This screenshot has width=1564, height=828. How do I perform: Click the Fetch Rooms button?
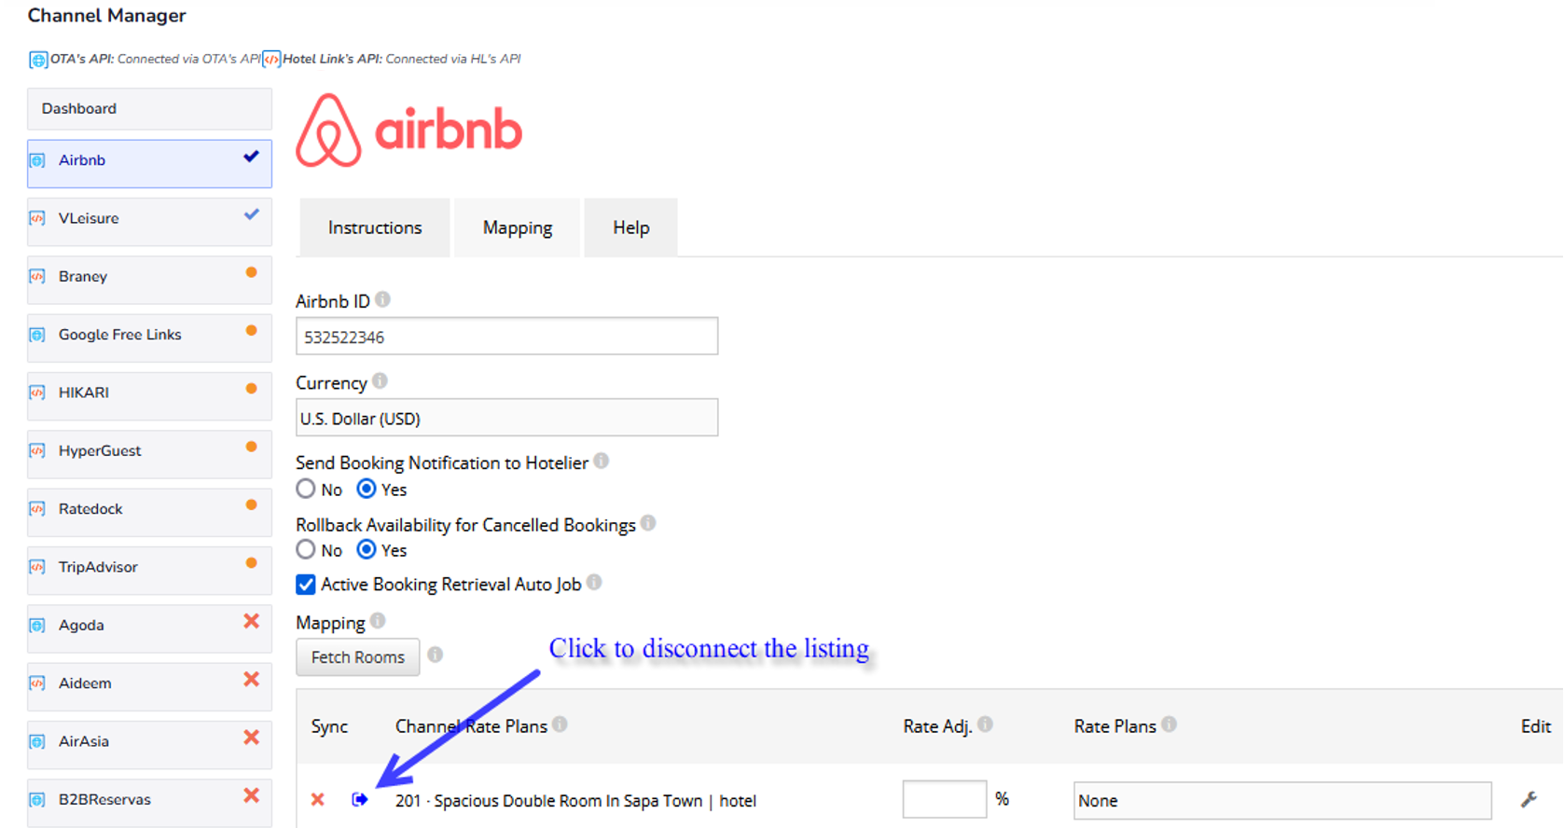[x=358, y=657]
